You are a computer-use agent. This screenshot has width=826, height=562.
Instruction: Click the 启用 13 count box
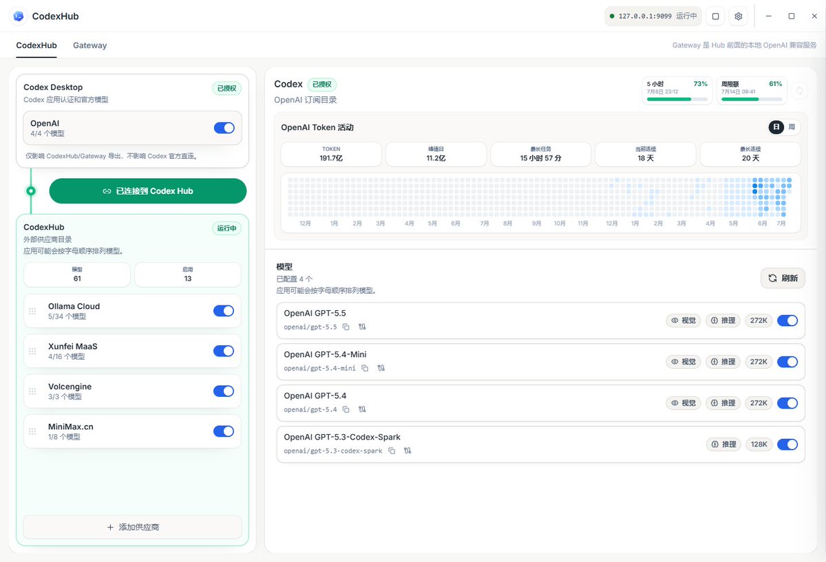tap(188, 274)
